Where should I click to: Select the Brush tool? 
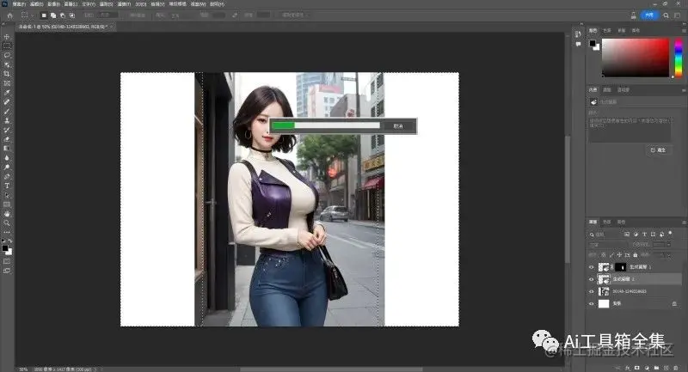tap(7, 112)
